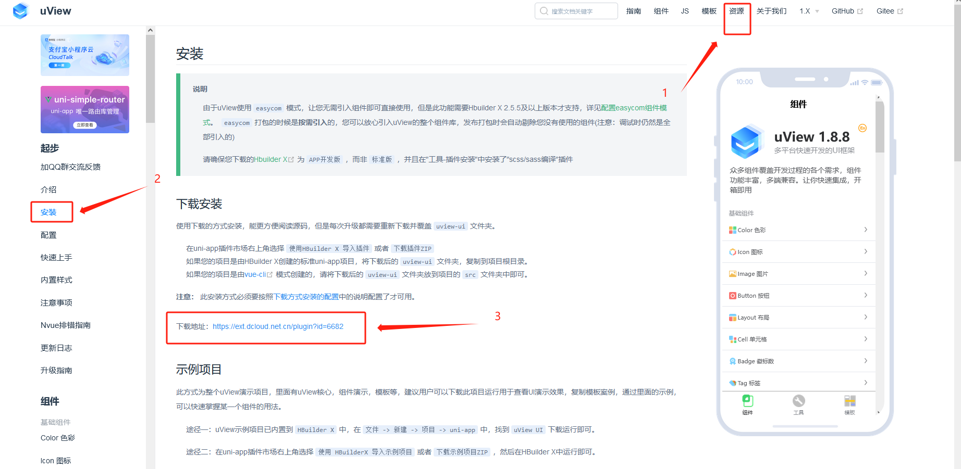Expand the Badge 徽标数 row chevron in phone
The height and width of the screenshot is (469, 961).
point(866,361)
